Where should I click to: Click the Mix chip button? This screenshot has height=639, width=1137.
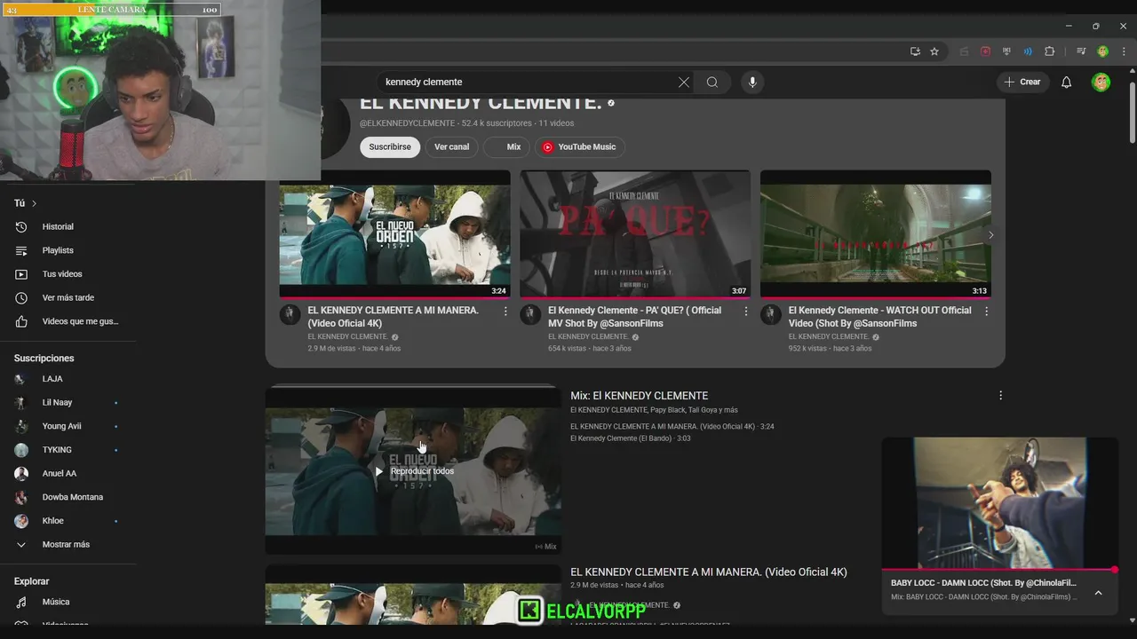pyautogui.click(x=506, y=147)
